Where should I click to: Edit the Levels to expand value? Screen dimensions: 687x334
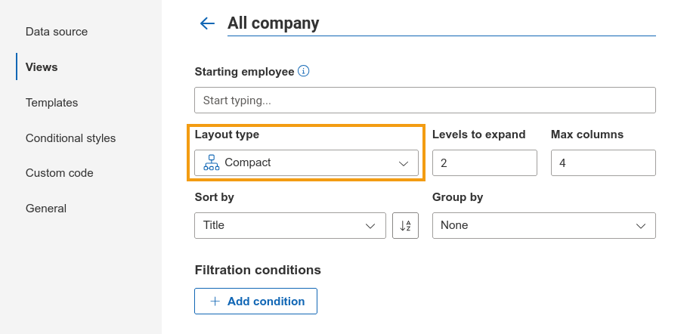coord(484,163)
